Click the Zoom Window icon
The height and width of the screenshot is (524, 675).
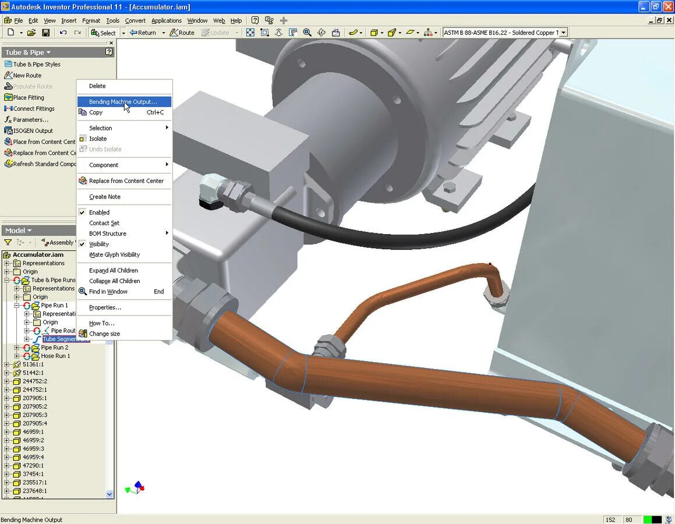[265, 32]
